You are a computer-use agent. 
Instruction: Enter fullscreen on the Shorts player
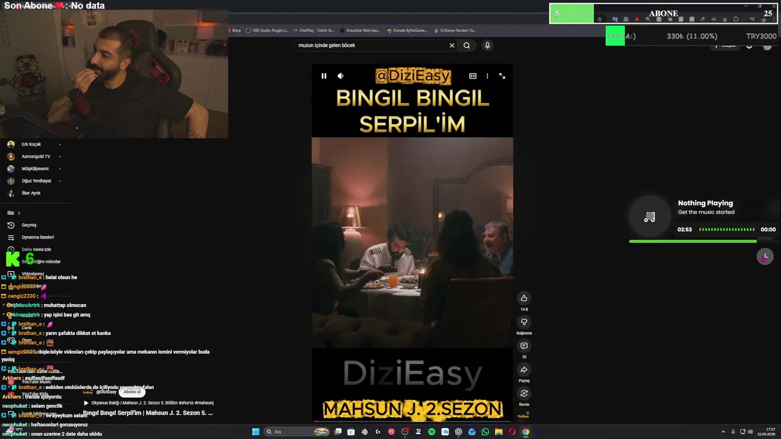click(502, 76)
